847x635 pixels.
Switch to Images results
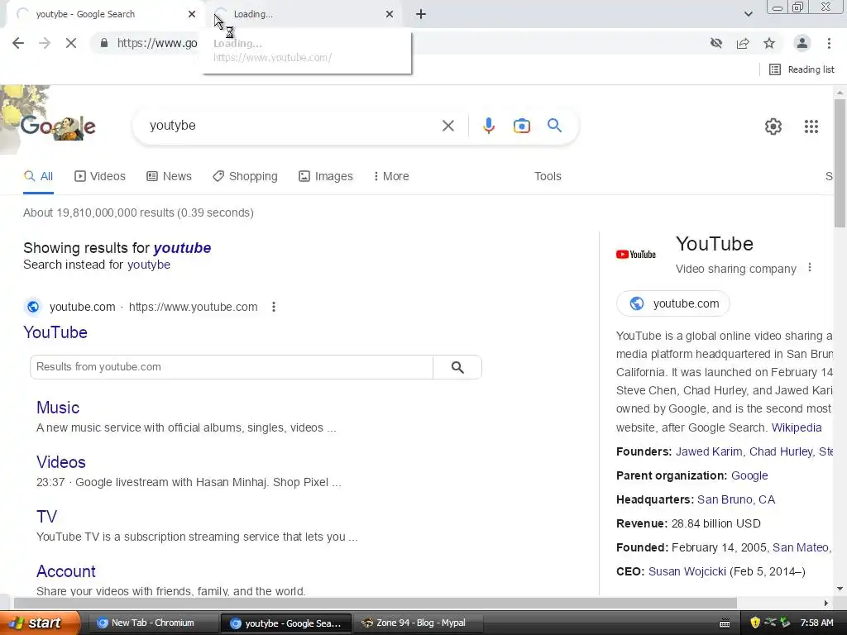coord(326,177)
